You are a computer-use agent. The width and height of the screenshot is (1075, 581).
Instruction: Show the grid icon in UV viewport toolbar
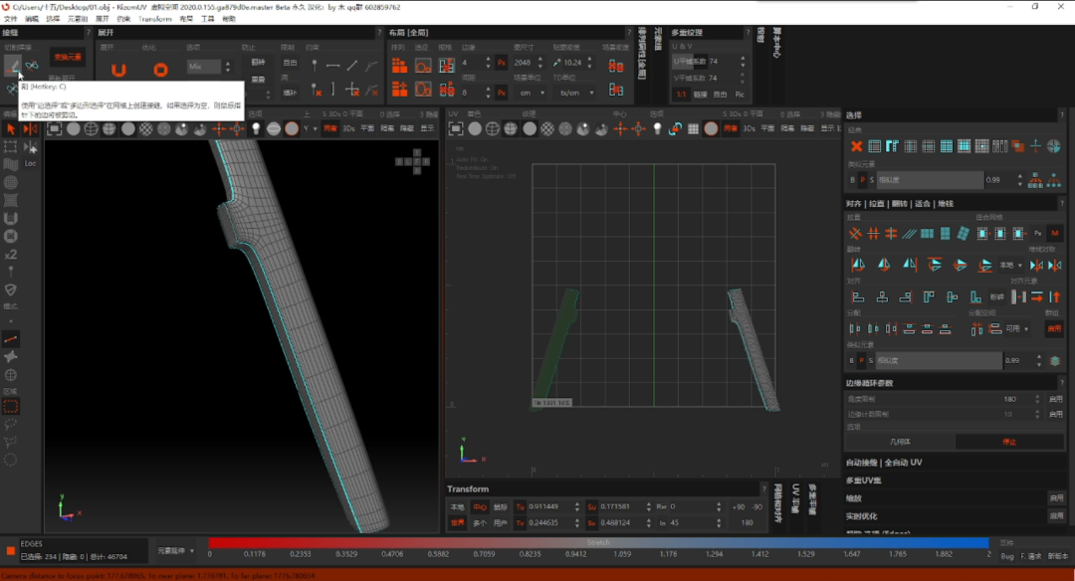pos(693,128)
